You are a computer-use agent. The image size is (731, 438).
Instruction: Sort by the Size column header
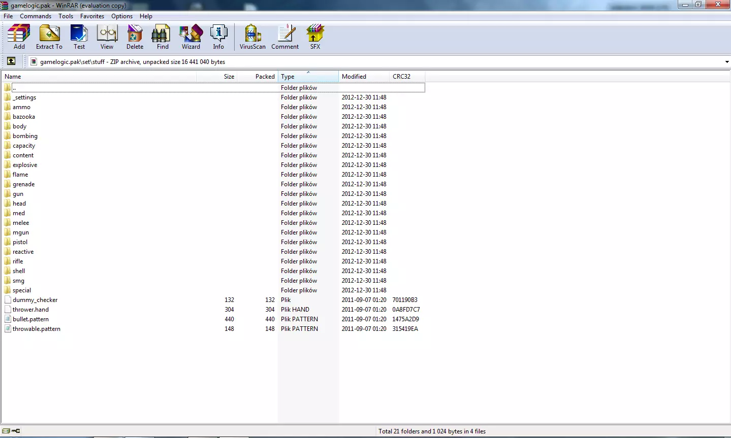click(217, 77)
